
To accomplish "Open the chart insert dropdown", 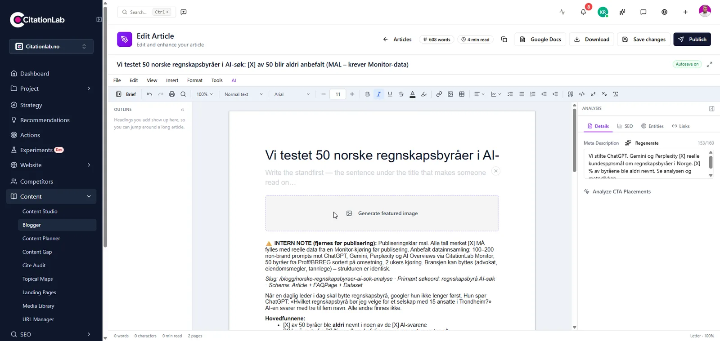I will [x=496, y=94].
